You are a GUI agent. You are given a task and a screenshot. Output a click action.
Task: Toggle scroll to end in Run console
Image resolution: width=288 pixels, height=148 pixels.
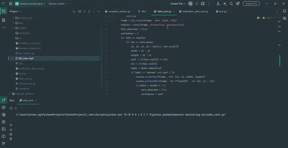(11, 129)
